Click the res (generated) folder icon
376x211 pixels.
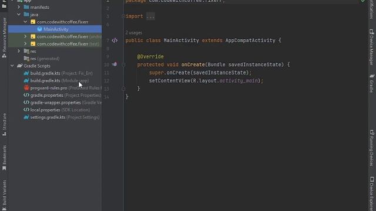[26, 59]
